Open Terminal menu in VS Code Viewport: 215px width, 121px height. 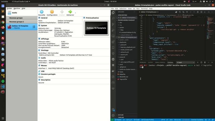144,8
